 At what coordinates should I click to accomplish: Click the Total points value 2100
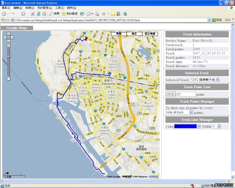pyautogui.click(x=196, y=49)
